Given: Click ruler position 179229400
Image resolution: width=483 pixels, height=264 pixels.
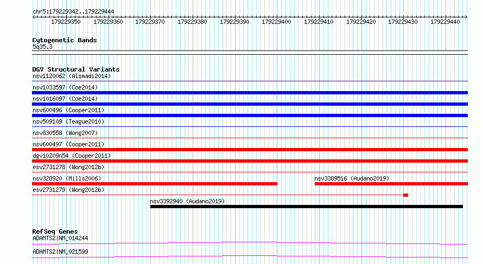Looking at the screenshot, I should (276, 22).
